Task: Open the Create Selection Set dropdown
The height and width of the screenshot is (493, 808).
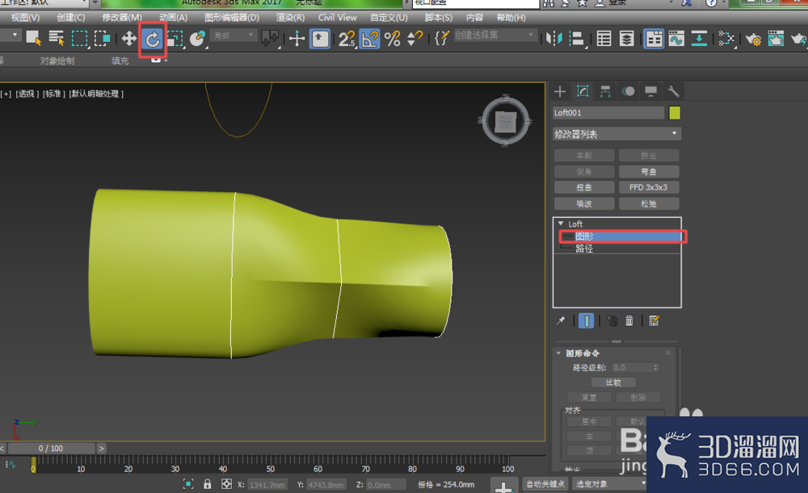Action: pyautogui.click(x=494, y=36)
